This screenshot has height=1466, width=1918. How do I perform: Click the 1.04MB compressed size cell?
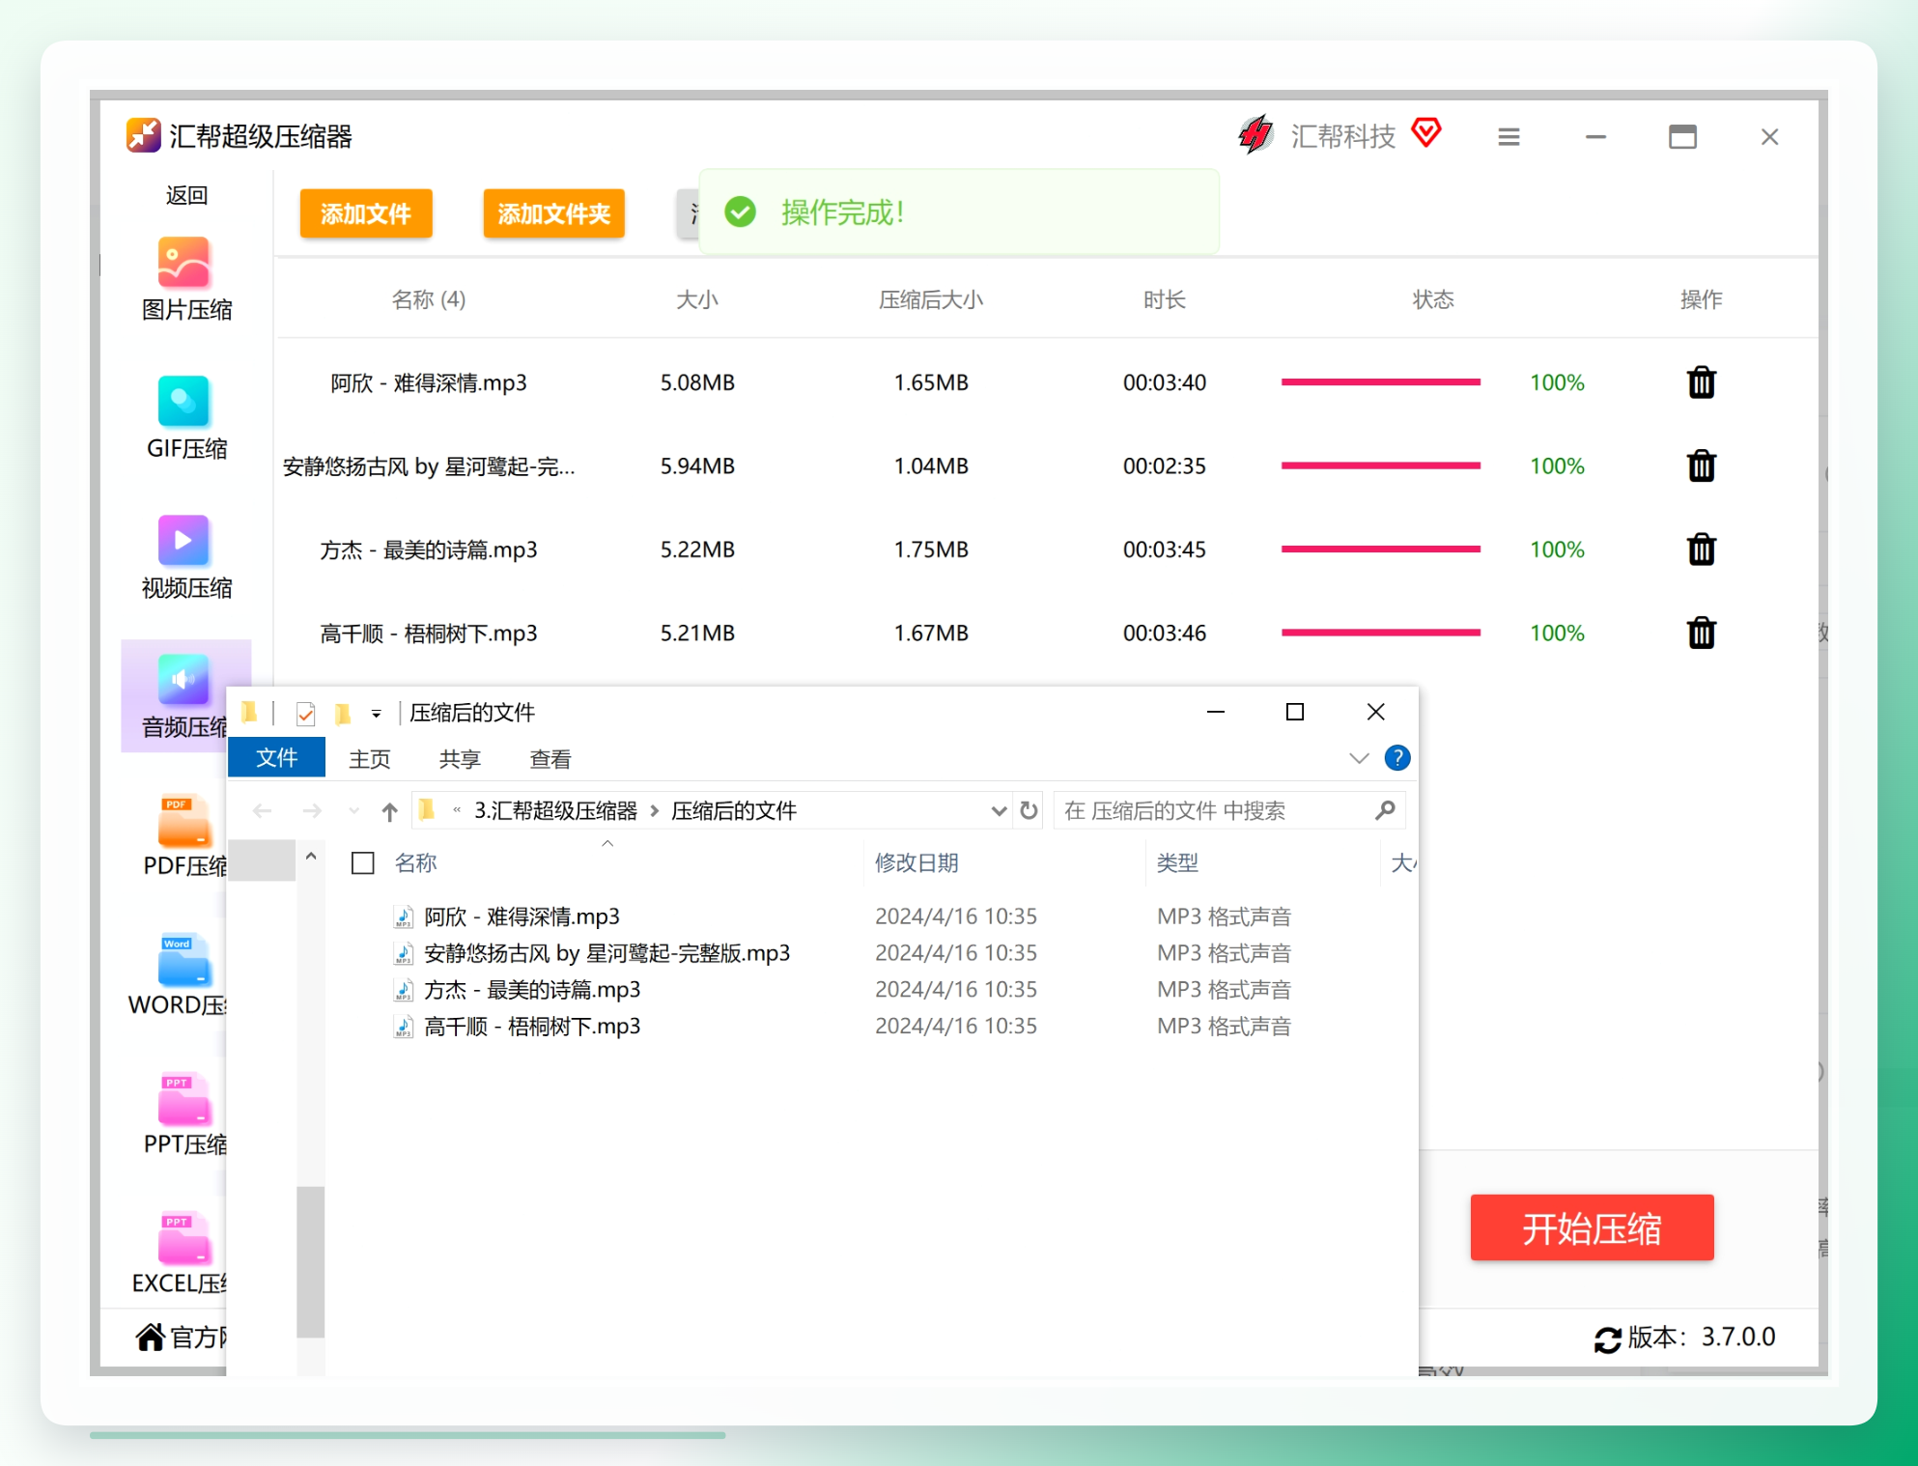(x=931, y=465)
